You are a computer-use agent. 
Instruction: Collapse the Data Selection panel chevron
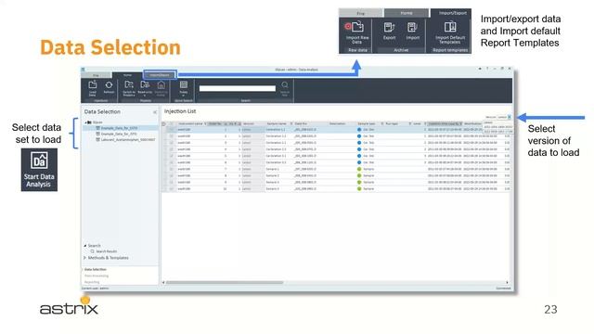[x=155, y=112]
